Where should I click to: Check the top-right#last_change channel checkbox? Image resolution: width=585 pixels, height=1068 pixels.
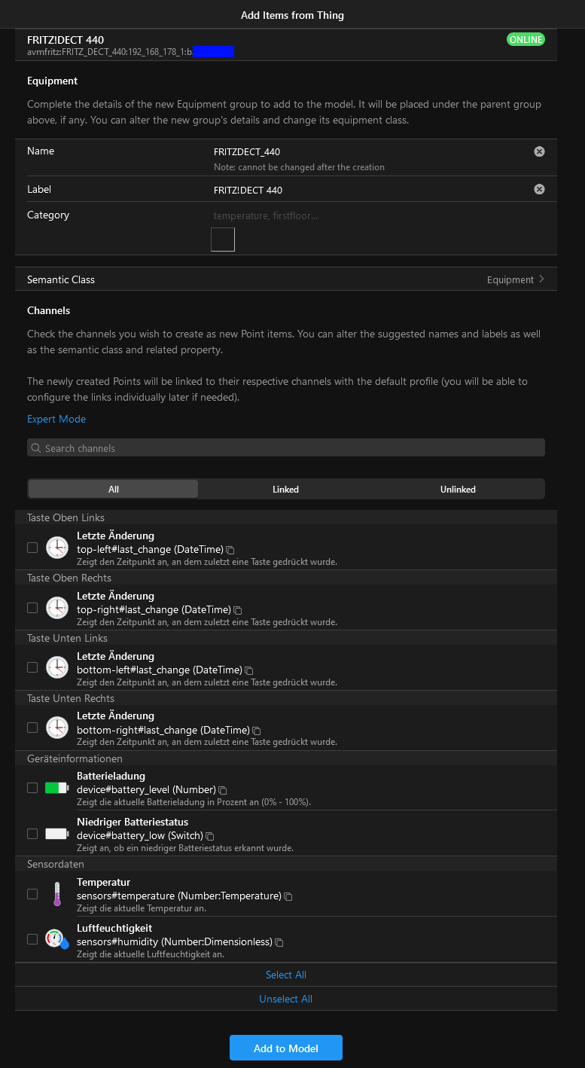coord(32,607)
